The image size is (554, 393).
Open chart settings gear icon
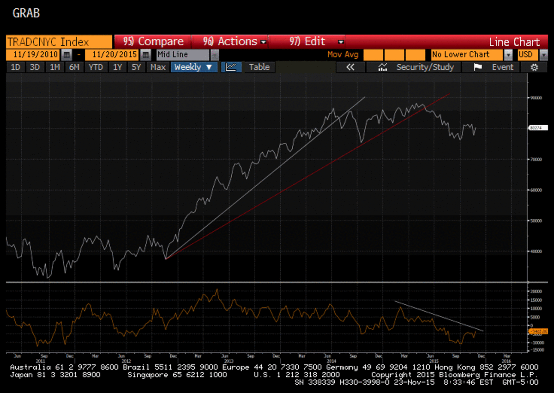tap(534, 67)
